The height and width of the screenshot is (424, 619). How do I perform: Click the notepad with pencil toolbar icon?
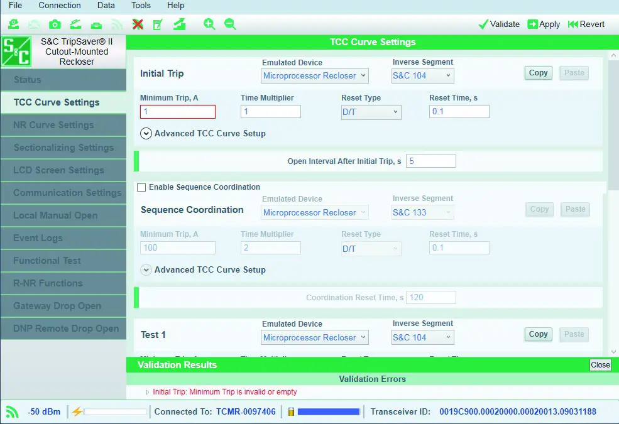(x=158, y=24)
